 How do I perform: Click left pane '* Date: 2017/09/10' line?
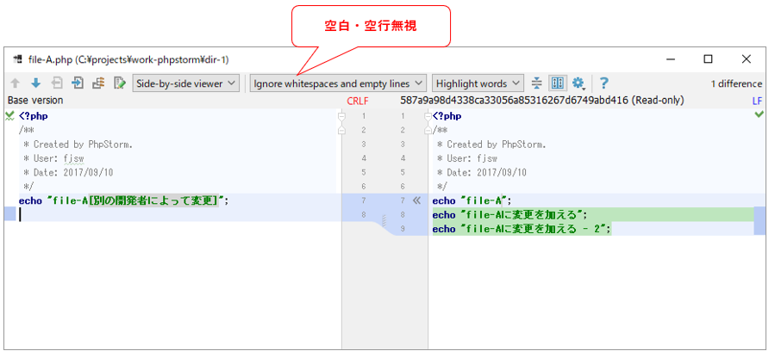[x=69, y=173]
